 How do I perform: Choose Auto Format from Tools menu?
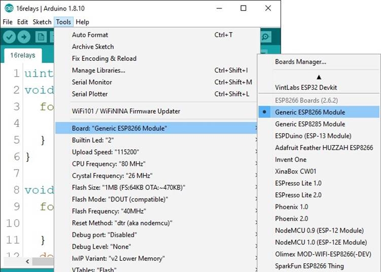click(156, 35)
